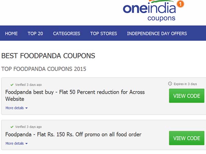Select TOP STORES in the navigation bar
Screen dimensions: 206x154
[104, 34]
